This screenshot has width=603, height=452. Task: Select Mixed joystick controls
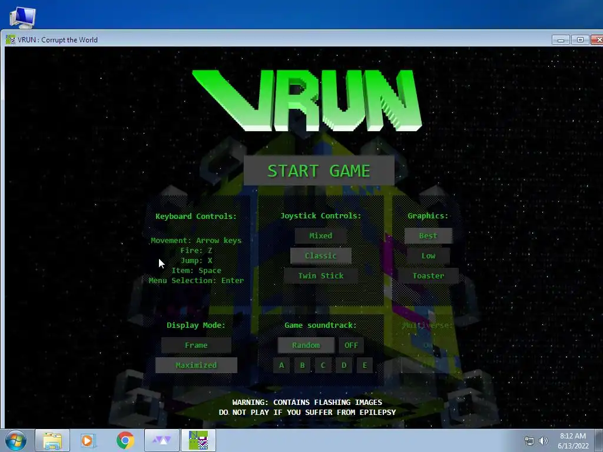321,235
